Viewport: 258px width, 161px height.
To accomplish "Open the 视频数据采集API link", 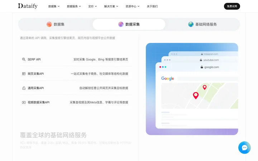I will [x=38, y=102].
